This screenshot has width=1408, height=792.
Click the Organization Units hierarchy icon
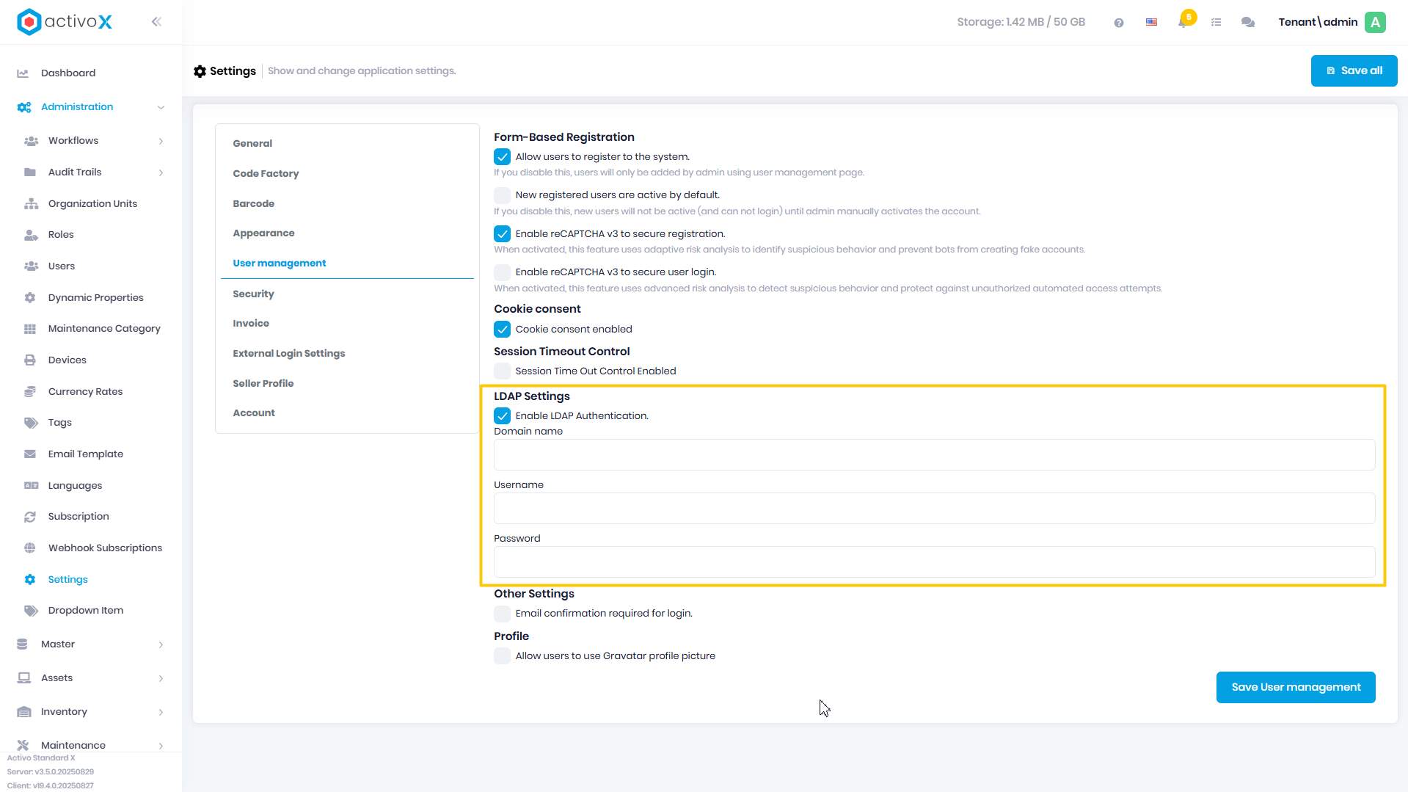[31, 204]
